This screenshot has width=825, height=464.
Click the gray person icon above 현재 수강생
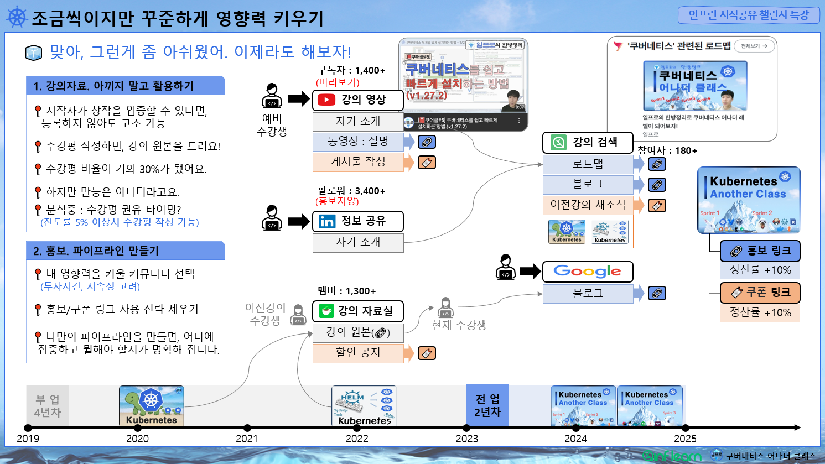(445, 307)
